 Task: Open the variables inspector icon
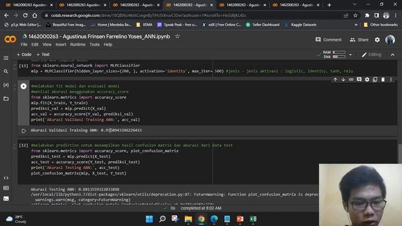tap(6, 85)
